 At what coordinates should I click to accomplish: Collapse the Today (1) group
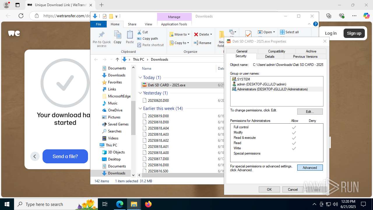coord(140,78)
